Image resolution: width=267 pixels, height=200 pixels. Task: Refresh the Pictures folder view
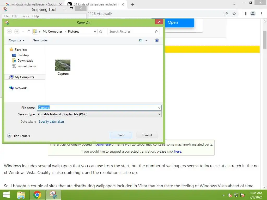coord(101,32)
